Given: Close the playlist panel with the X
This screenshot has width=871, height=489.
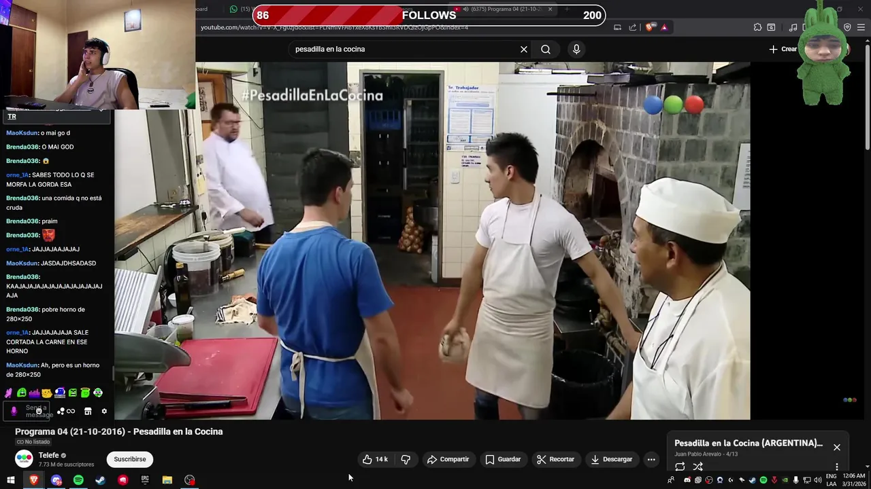Looking at the screenshot, I should pyautogui.click(x=837, y=447).
